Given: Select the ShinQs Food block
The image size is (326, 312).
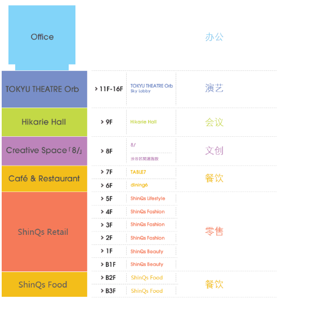Looking at the screenshot, I should [44, 284].
